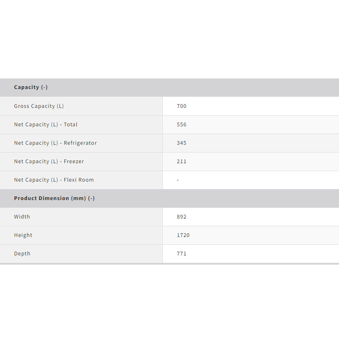This screenshot has height=339, width=339.
Task: Select the Height value 1720
Action: point(183,235)
